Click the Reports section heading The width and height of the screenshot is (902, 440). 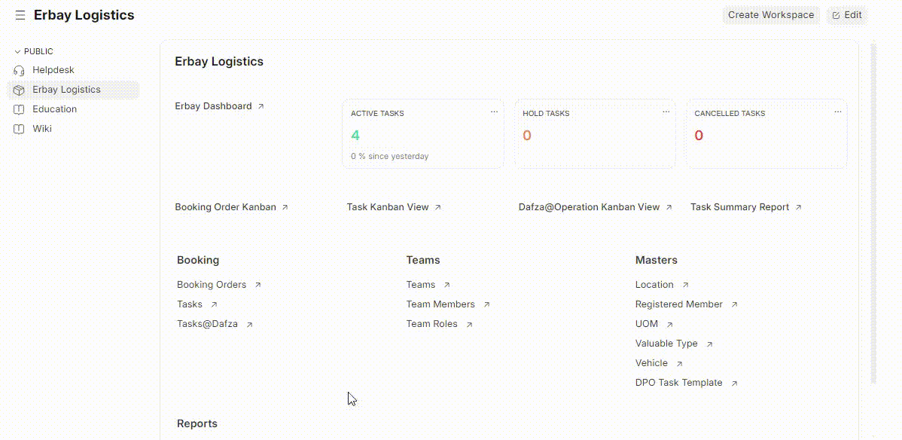197,424
